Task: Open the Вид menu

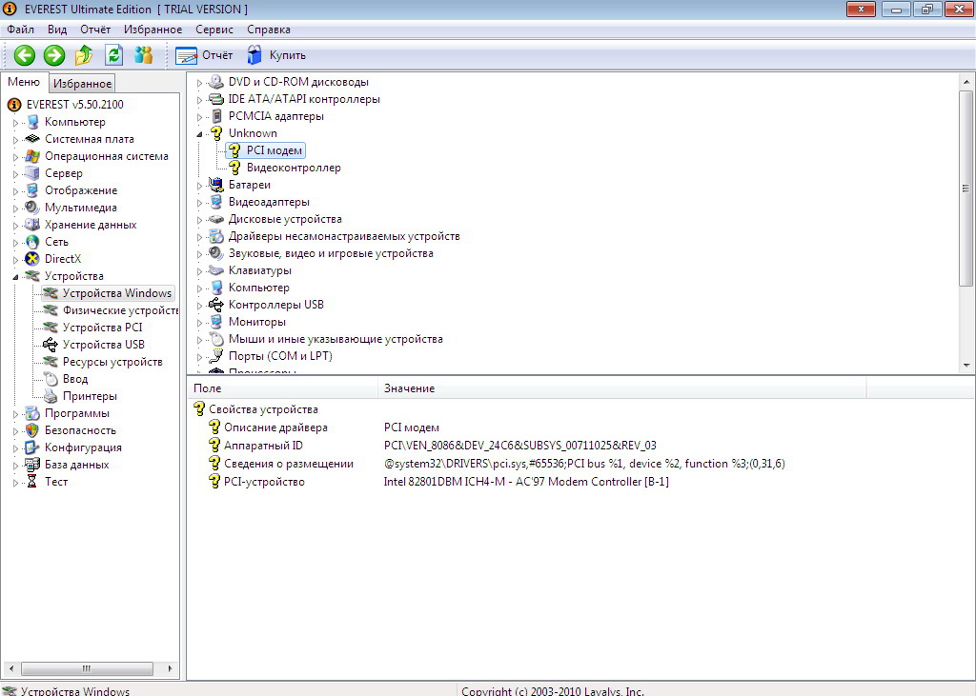Action: pos(56,30)
